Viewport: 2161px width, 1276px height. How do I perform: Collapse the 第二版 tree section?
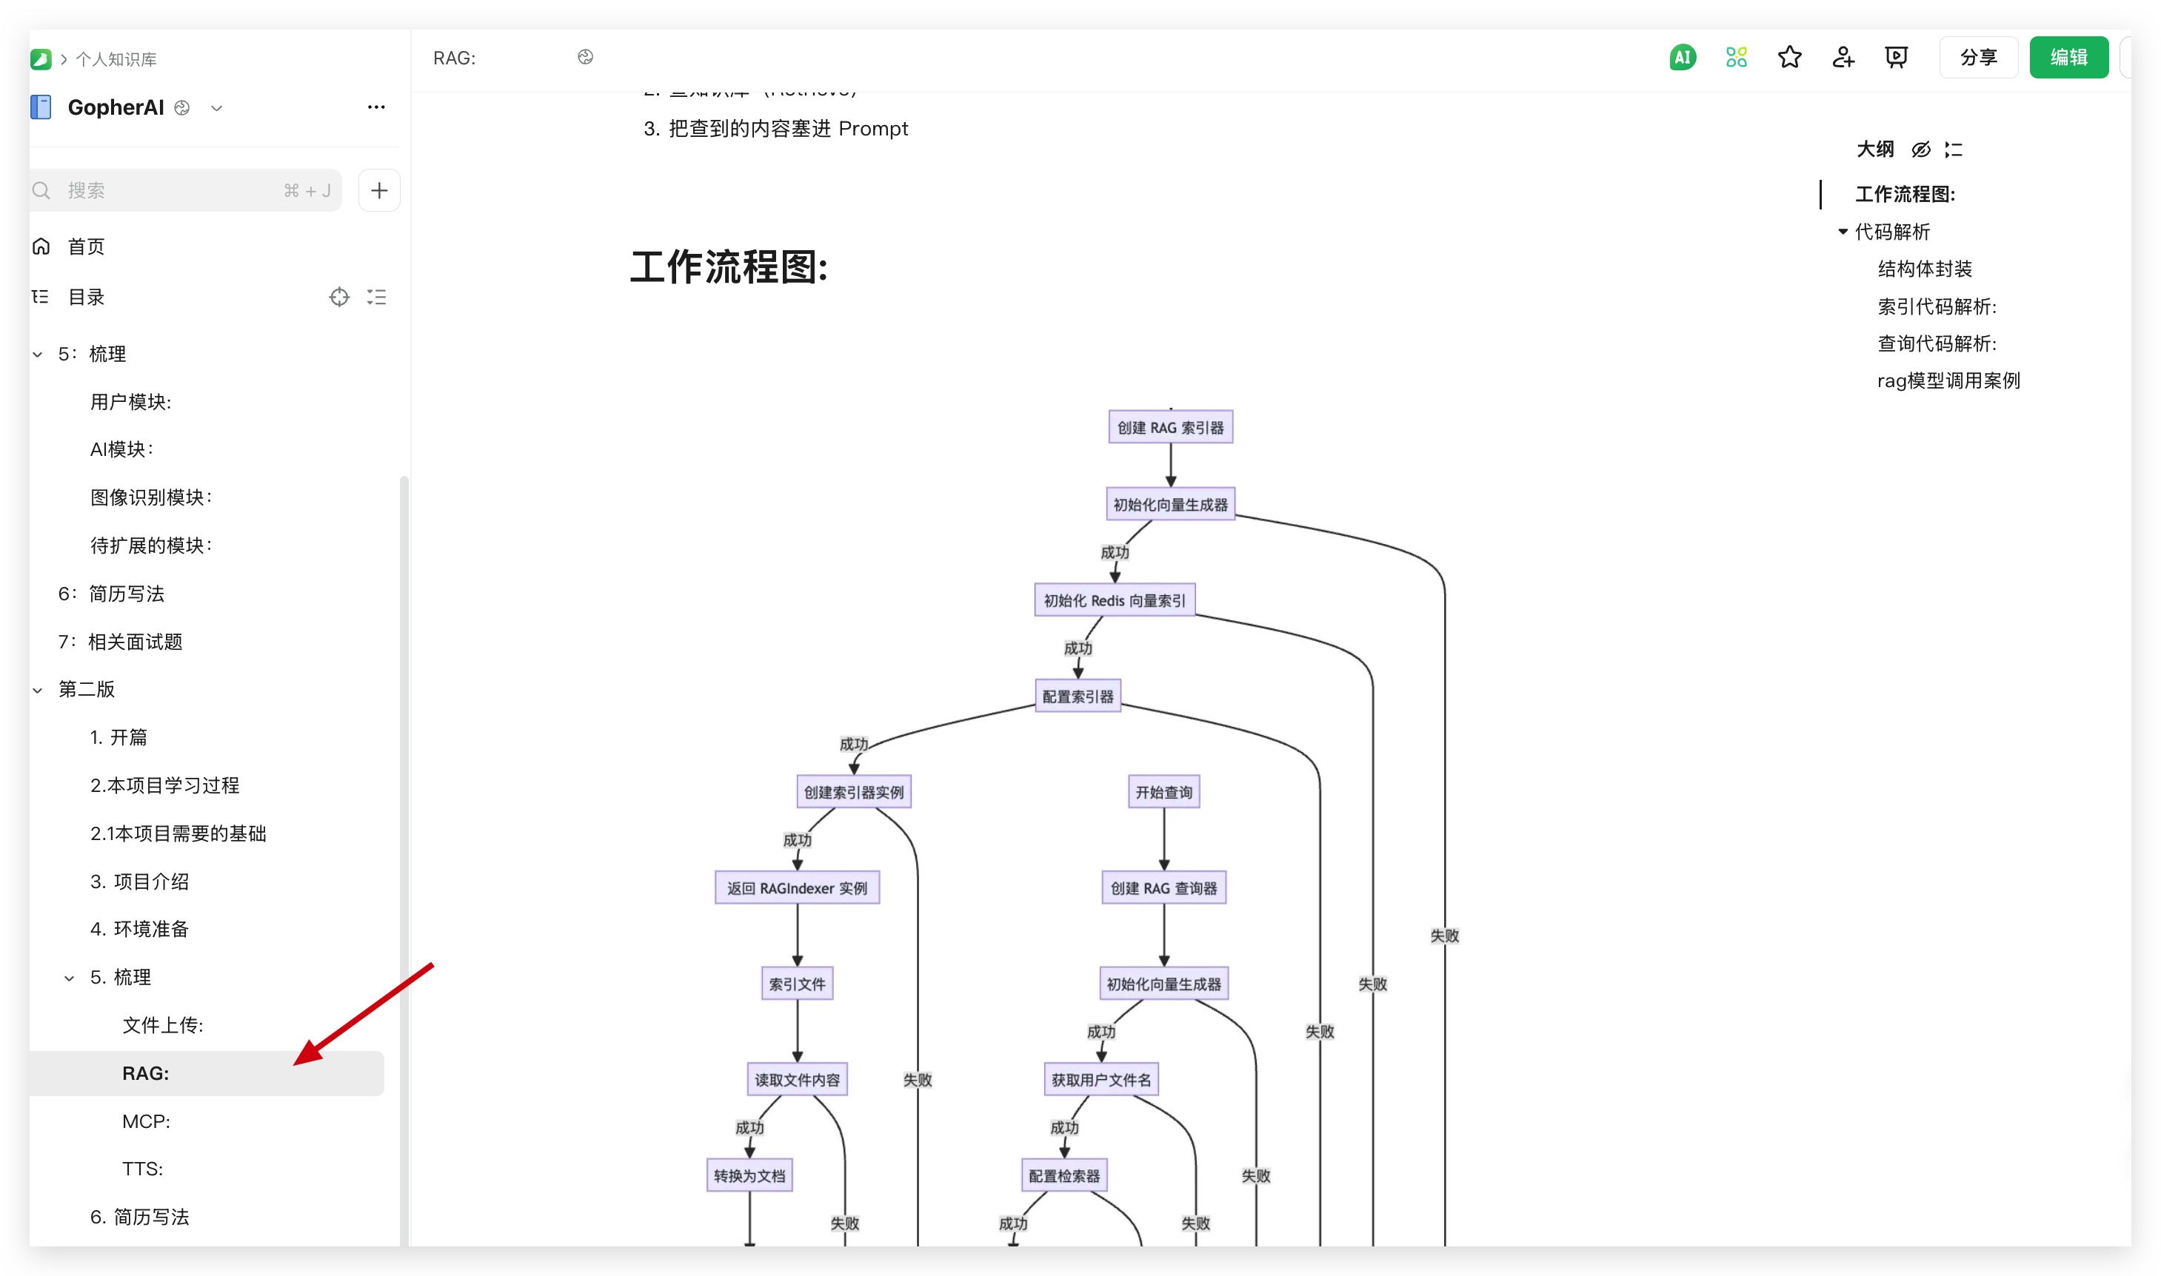tap(38, 691)
